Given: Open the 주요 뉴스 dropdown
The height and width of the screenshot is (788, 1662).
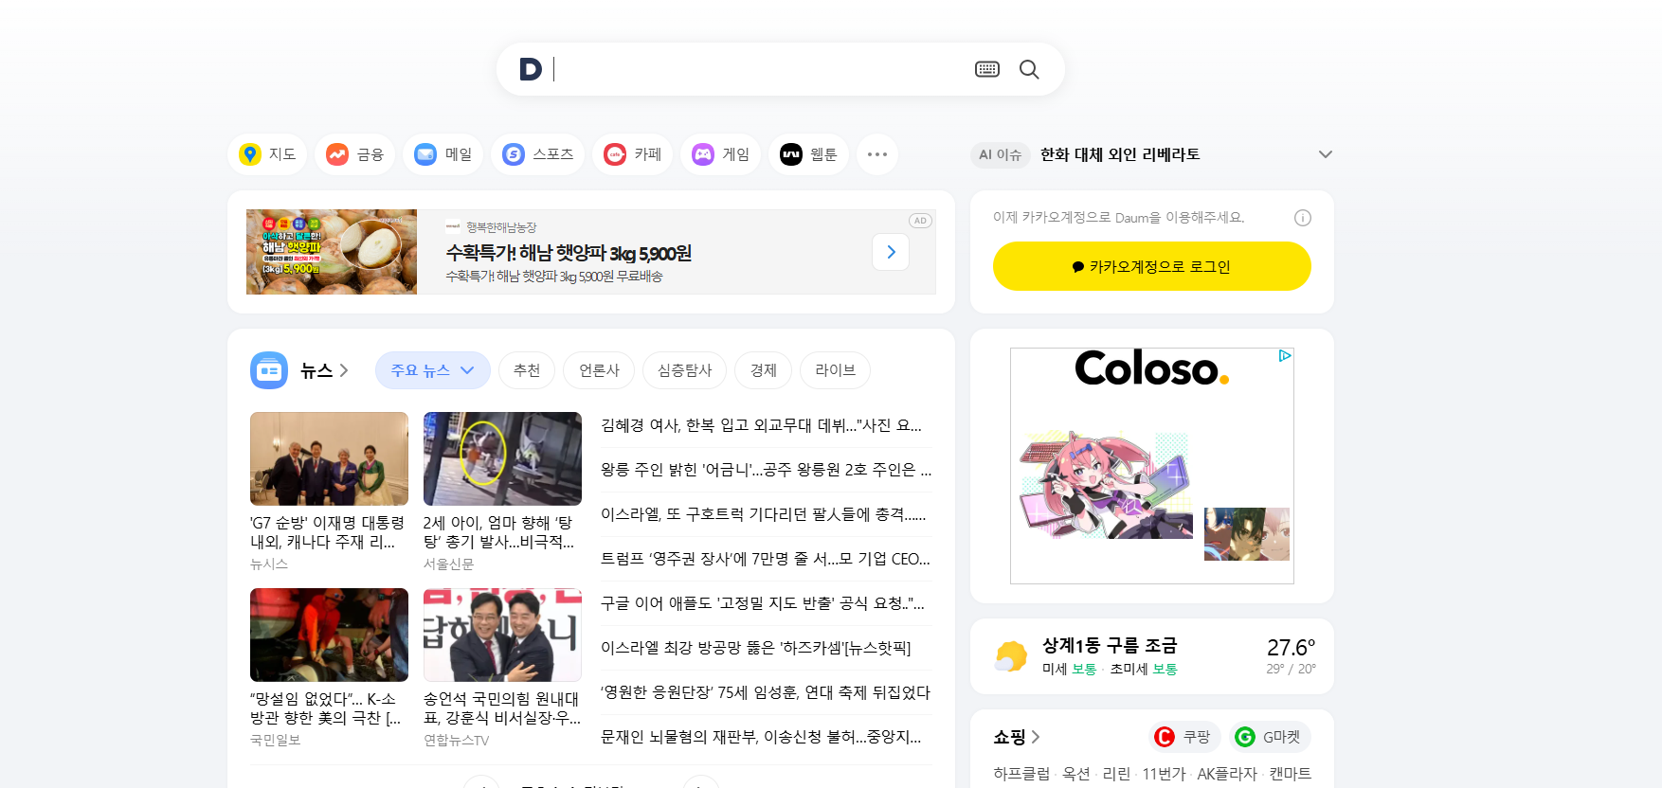Looking at the screenshot, I should point(433,370).
